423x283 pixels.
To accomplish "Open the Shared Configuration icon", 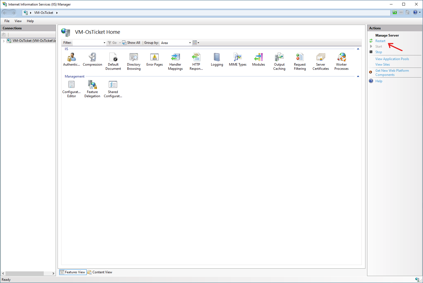I will [113, 89].
